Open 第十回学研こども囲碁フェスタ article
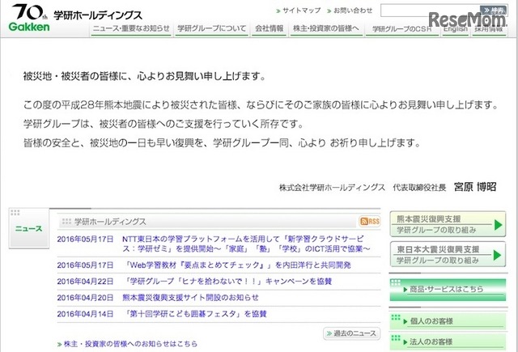 coord(195,314)
